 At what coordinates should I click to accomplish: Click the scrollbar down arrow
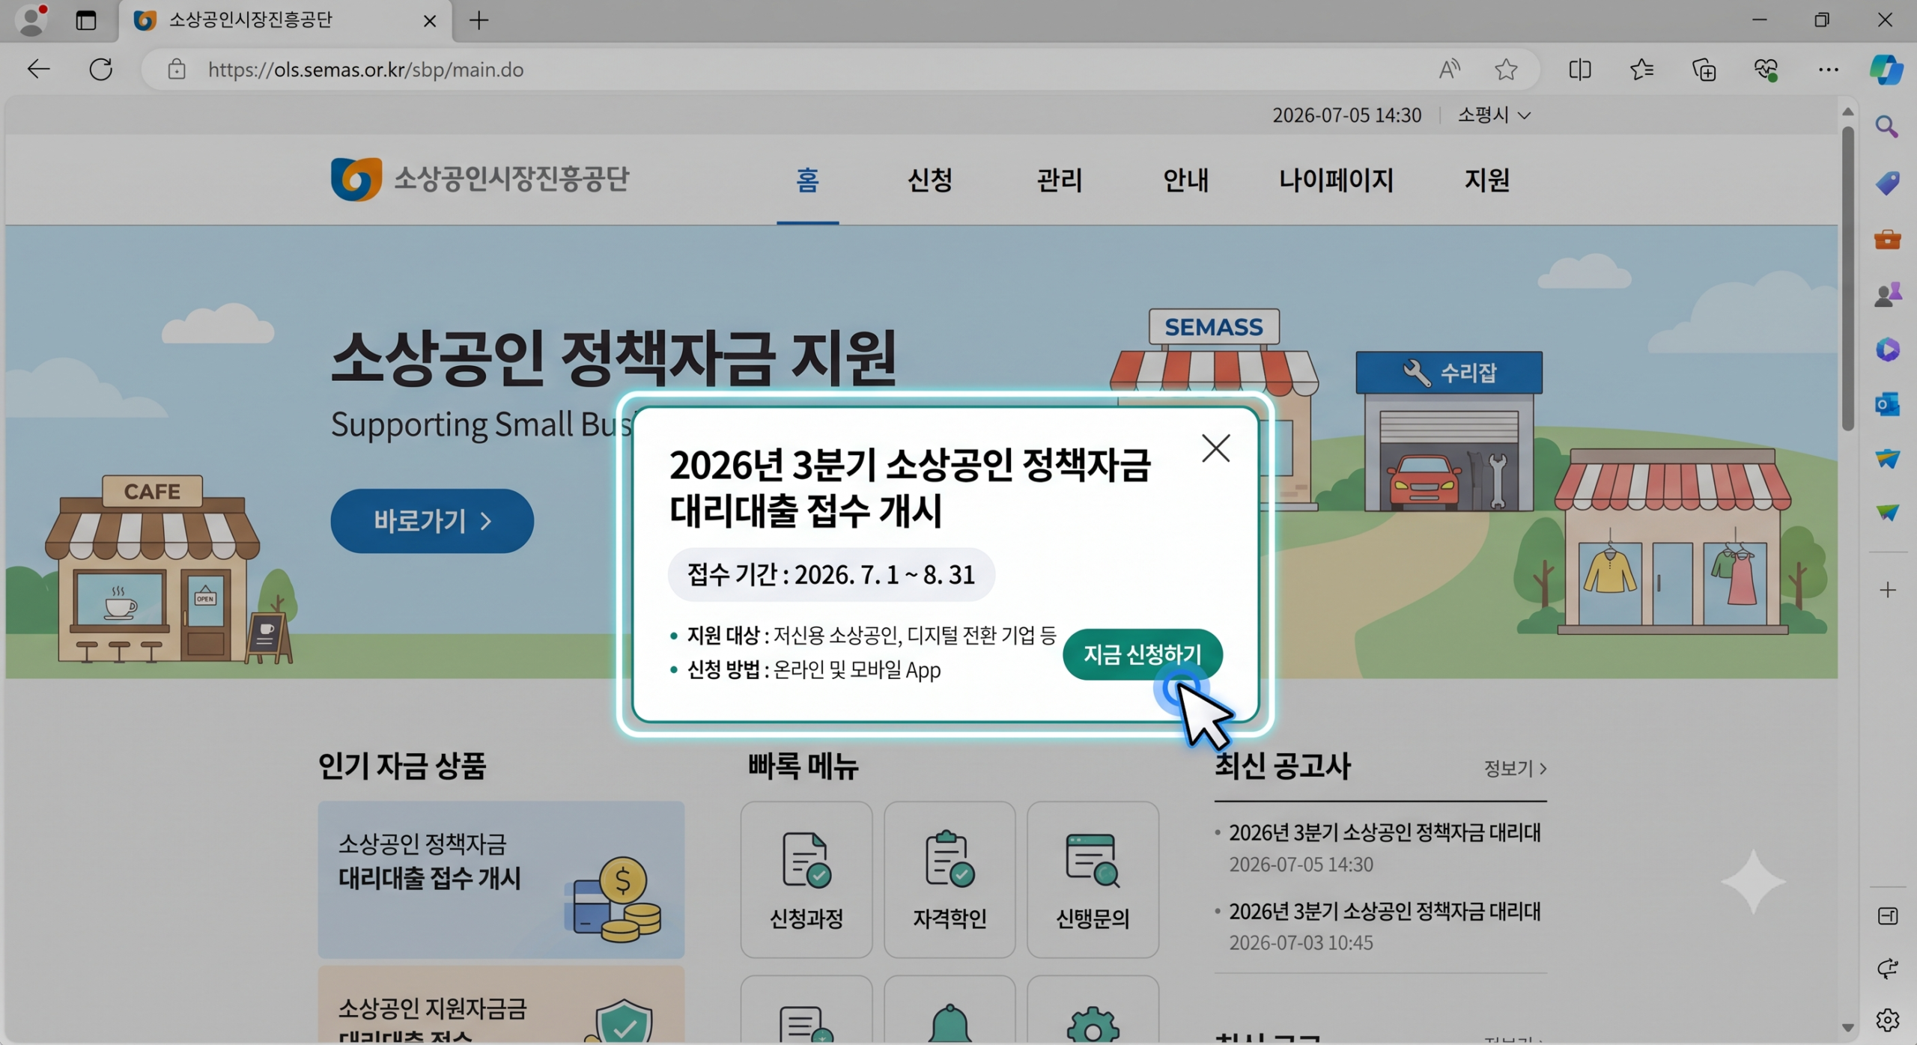coord(1847,1029)
